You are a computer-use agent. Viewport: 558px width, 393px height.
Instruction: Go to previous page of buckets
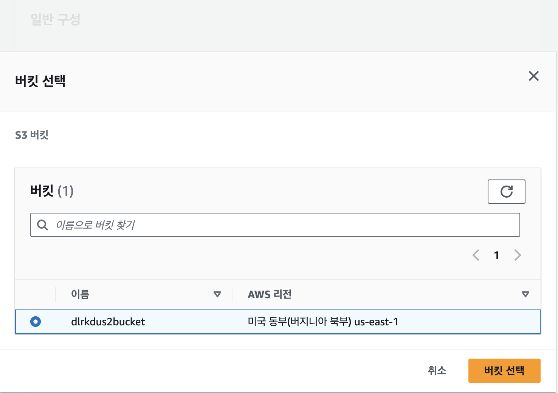[x=476, y=255]
